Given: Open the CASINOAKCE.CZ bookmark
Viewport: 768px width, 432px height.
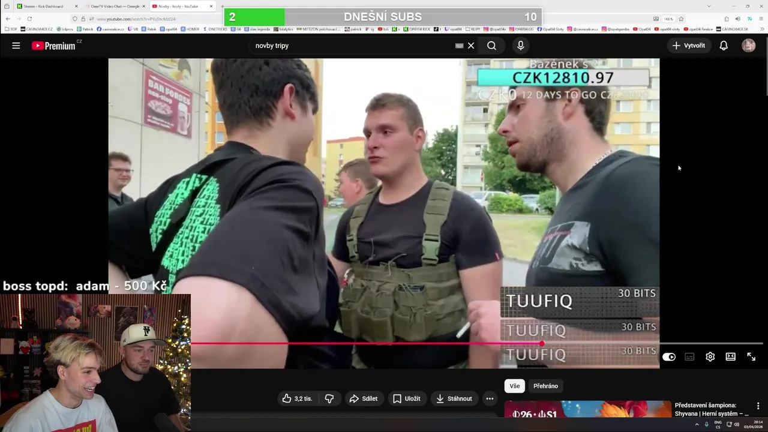Looking at the screenshot, I should pos(36,29).
